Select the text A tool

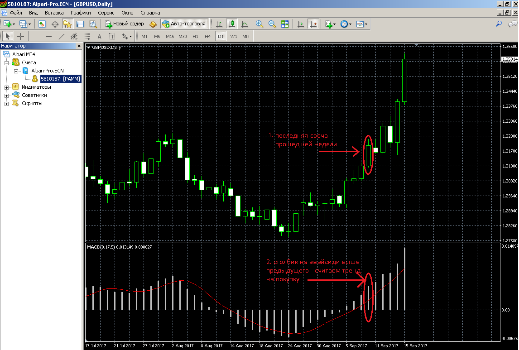tap(99, 36)
